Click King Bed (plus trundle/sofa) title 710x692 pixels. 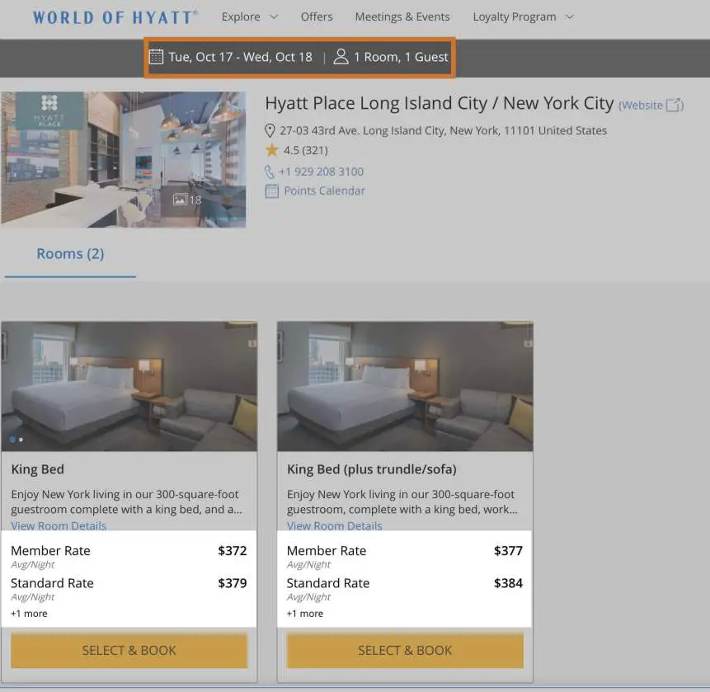372,469
